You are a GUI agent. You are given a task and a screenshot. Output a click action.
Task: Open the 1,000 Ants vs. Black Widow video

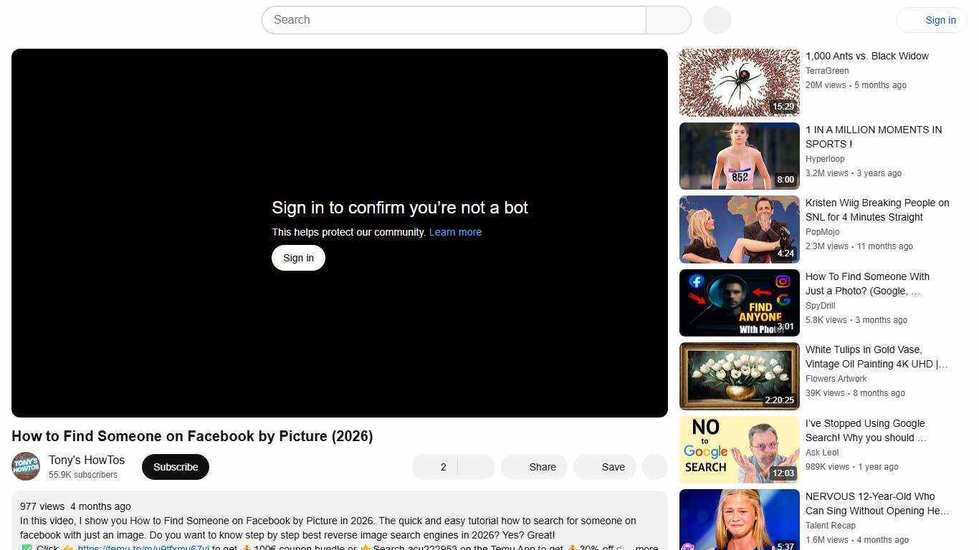pos(739,82)
